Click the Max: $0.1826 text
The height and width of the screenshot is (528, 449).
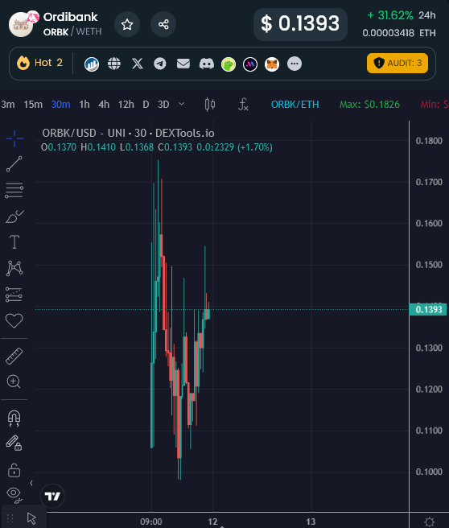(x=369, y=105)
